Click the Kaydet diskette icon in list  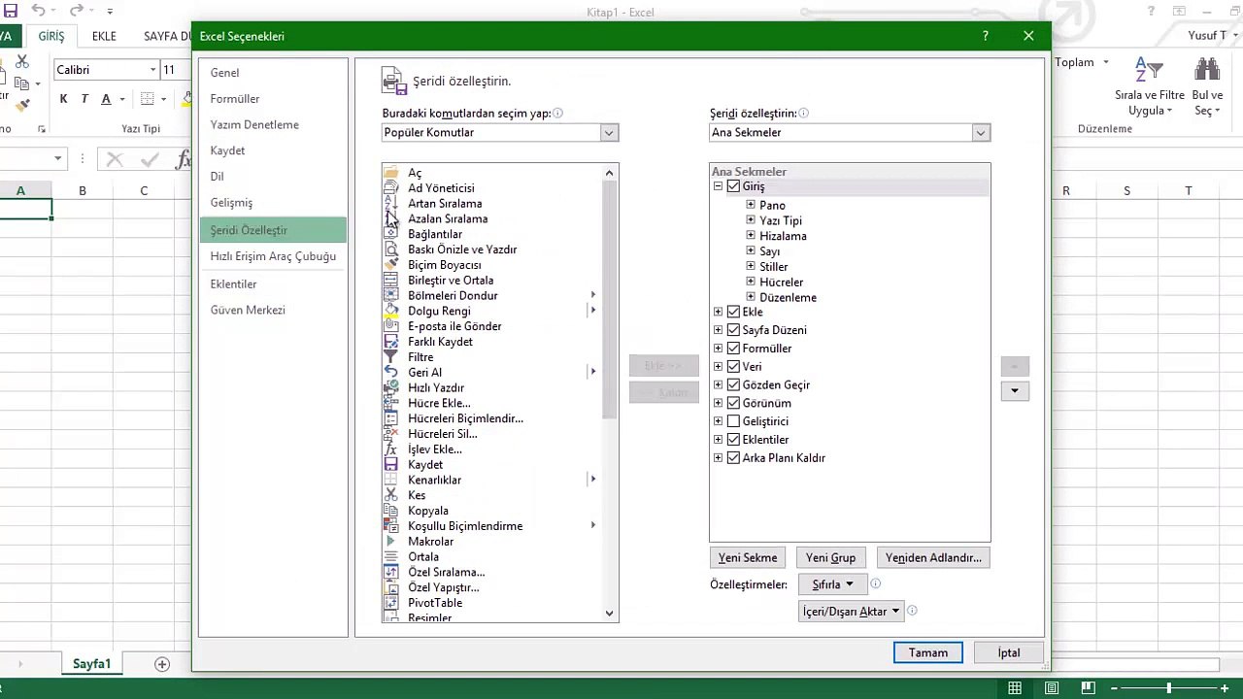391,465
